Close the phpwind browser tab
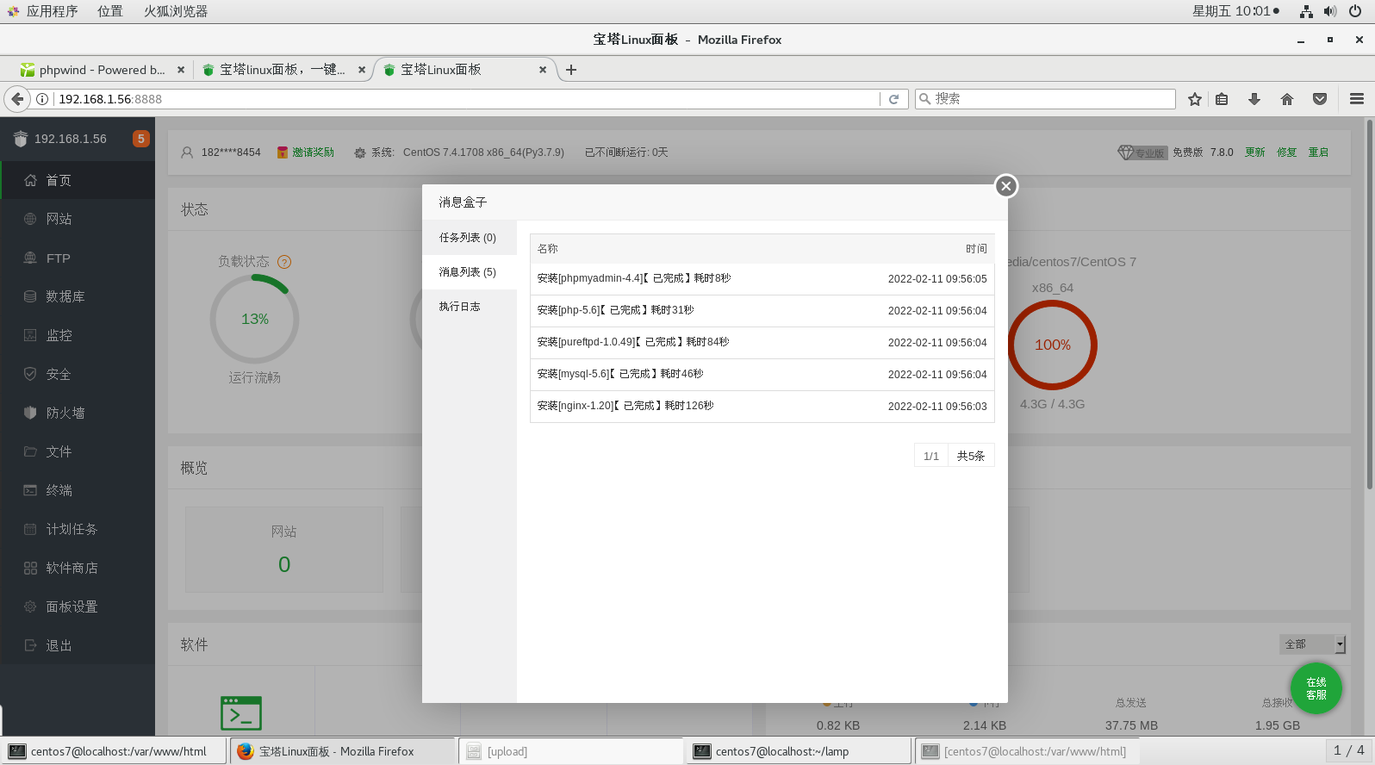 [x=181, y=70]
